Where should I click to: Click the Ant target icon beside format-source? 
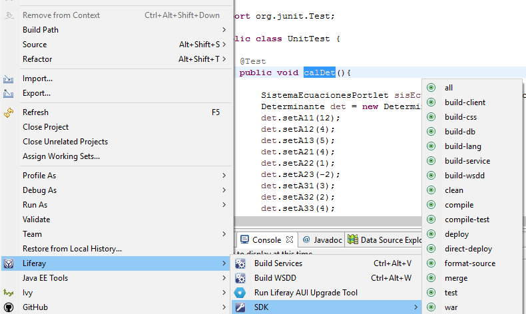tap(431, 263)
